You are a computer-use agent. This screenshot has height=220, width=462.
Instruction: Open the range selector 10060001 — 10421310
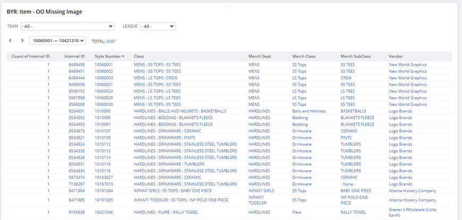pyautogui.click(x=57, y=40)
